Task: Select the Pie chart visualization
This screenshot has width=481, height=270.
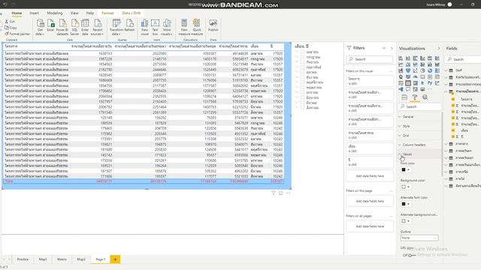Action: 422,70
